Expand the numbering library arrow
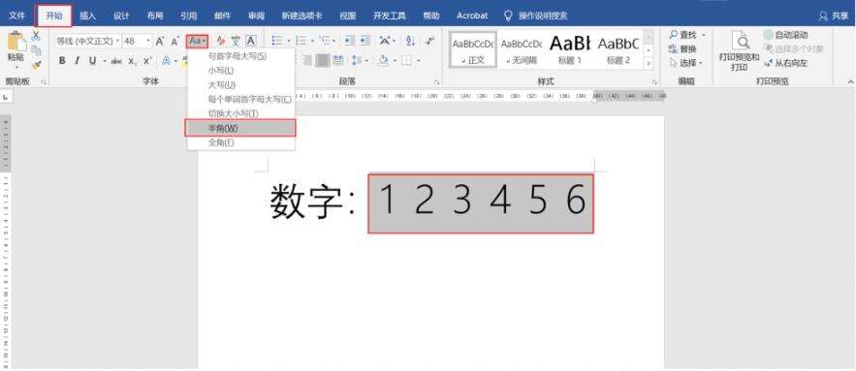The image size is (856, 371). click(311, 41)
